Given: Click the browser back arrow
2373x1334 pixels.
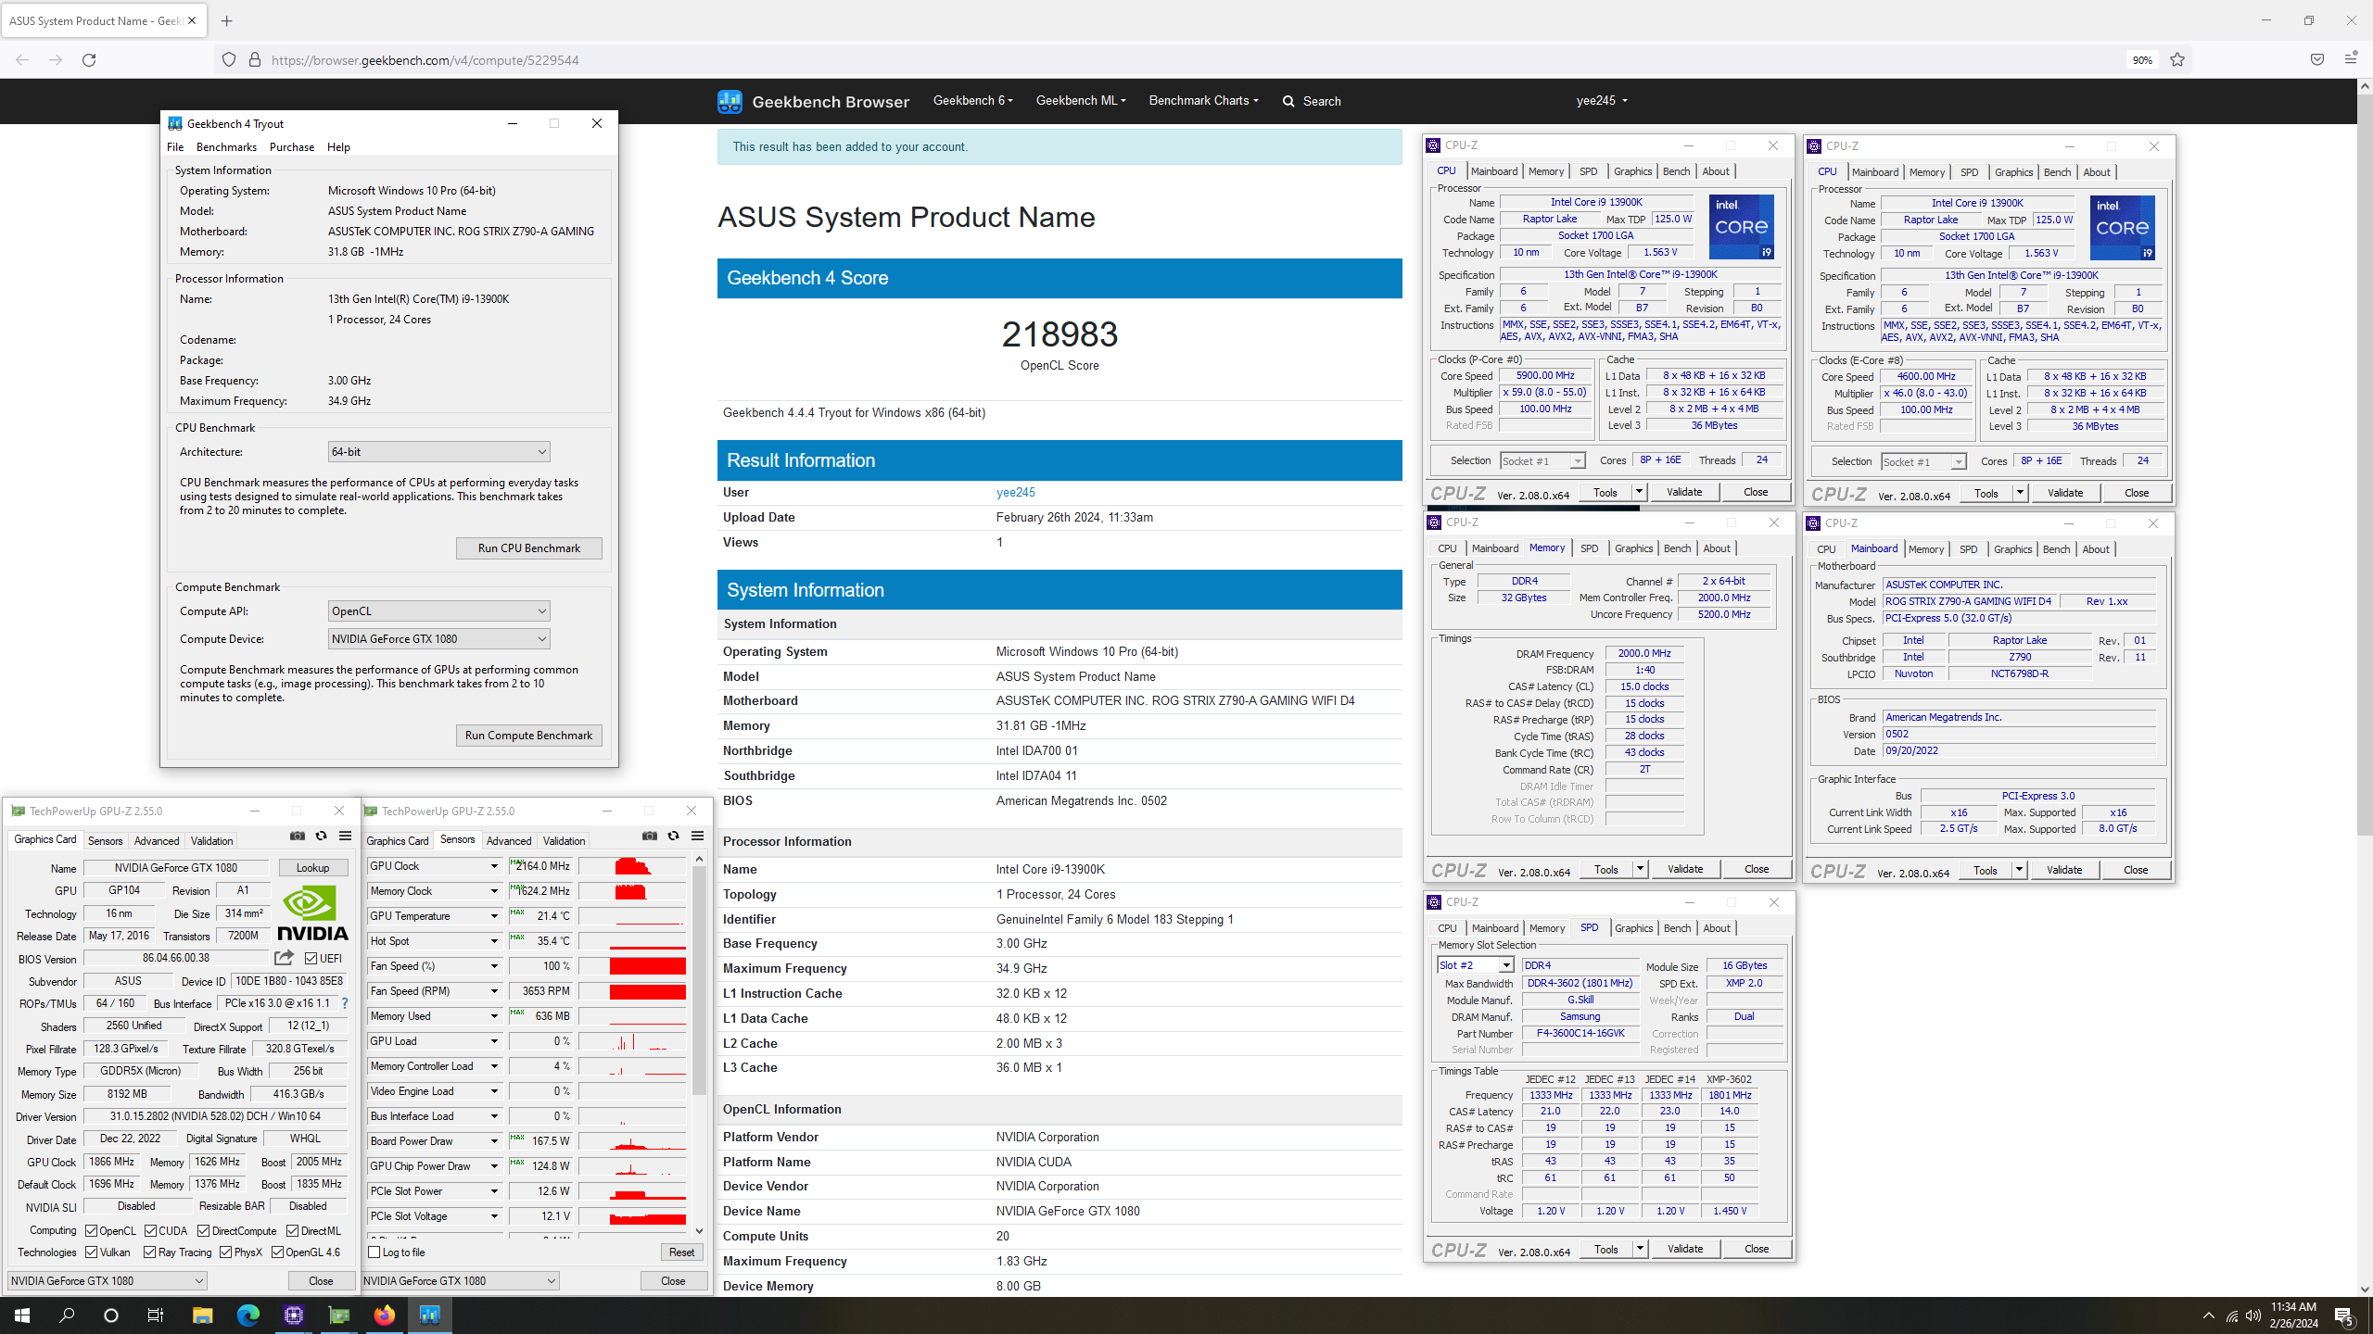Looking at the screenshot, I should coord(22,60).
